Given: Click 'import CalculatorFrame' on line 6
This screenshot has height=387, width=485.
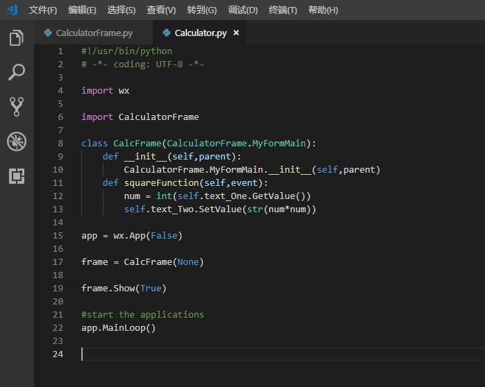Looking at the screenshot, I should (140, 117).
